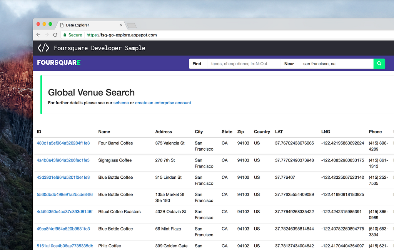This screenshot has height=250, width=394.
Task: Reload the page with refresh icon
Action: pyautogui.click(x=55, y=35)
